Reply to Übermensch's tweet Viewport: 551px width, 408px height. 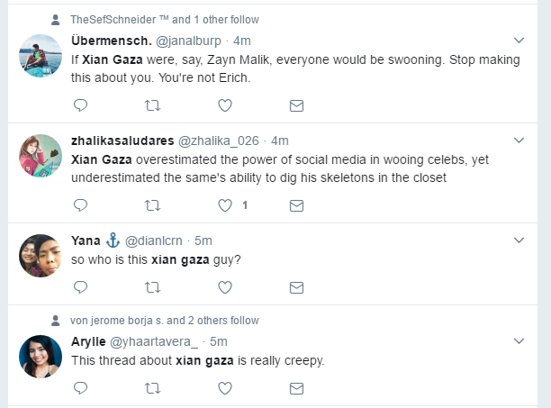pyautogui.click(x=79, y=105)
